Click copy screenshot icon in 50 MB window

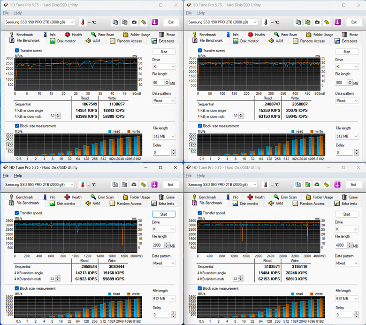125,22
